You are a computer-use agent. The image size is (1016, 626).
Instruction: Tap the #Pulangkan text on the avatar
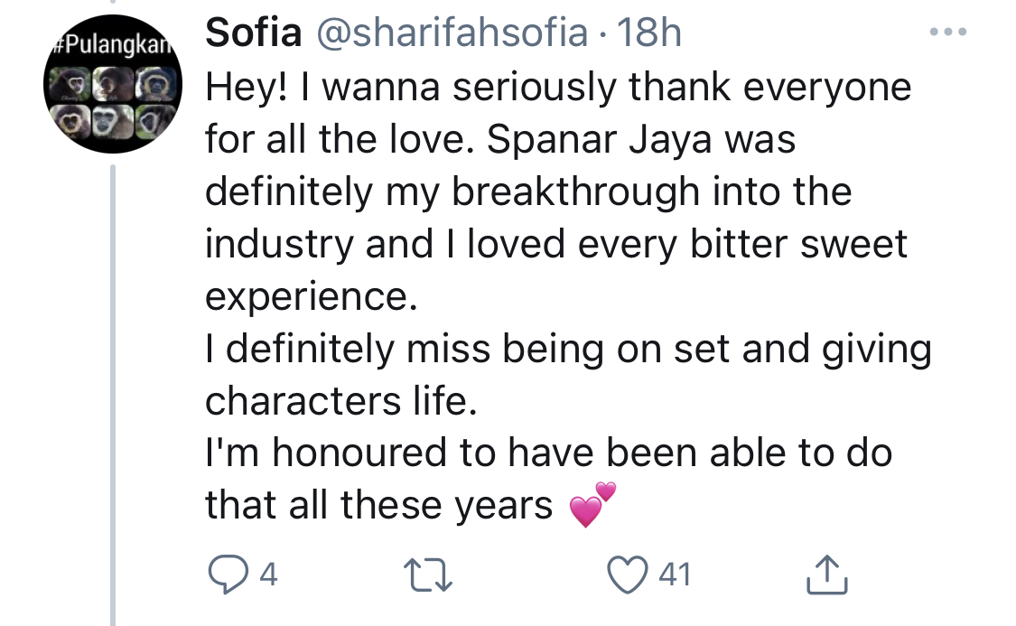[111, 46]
